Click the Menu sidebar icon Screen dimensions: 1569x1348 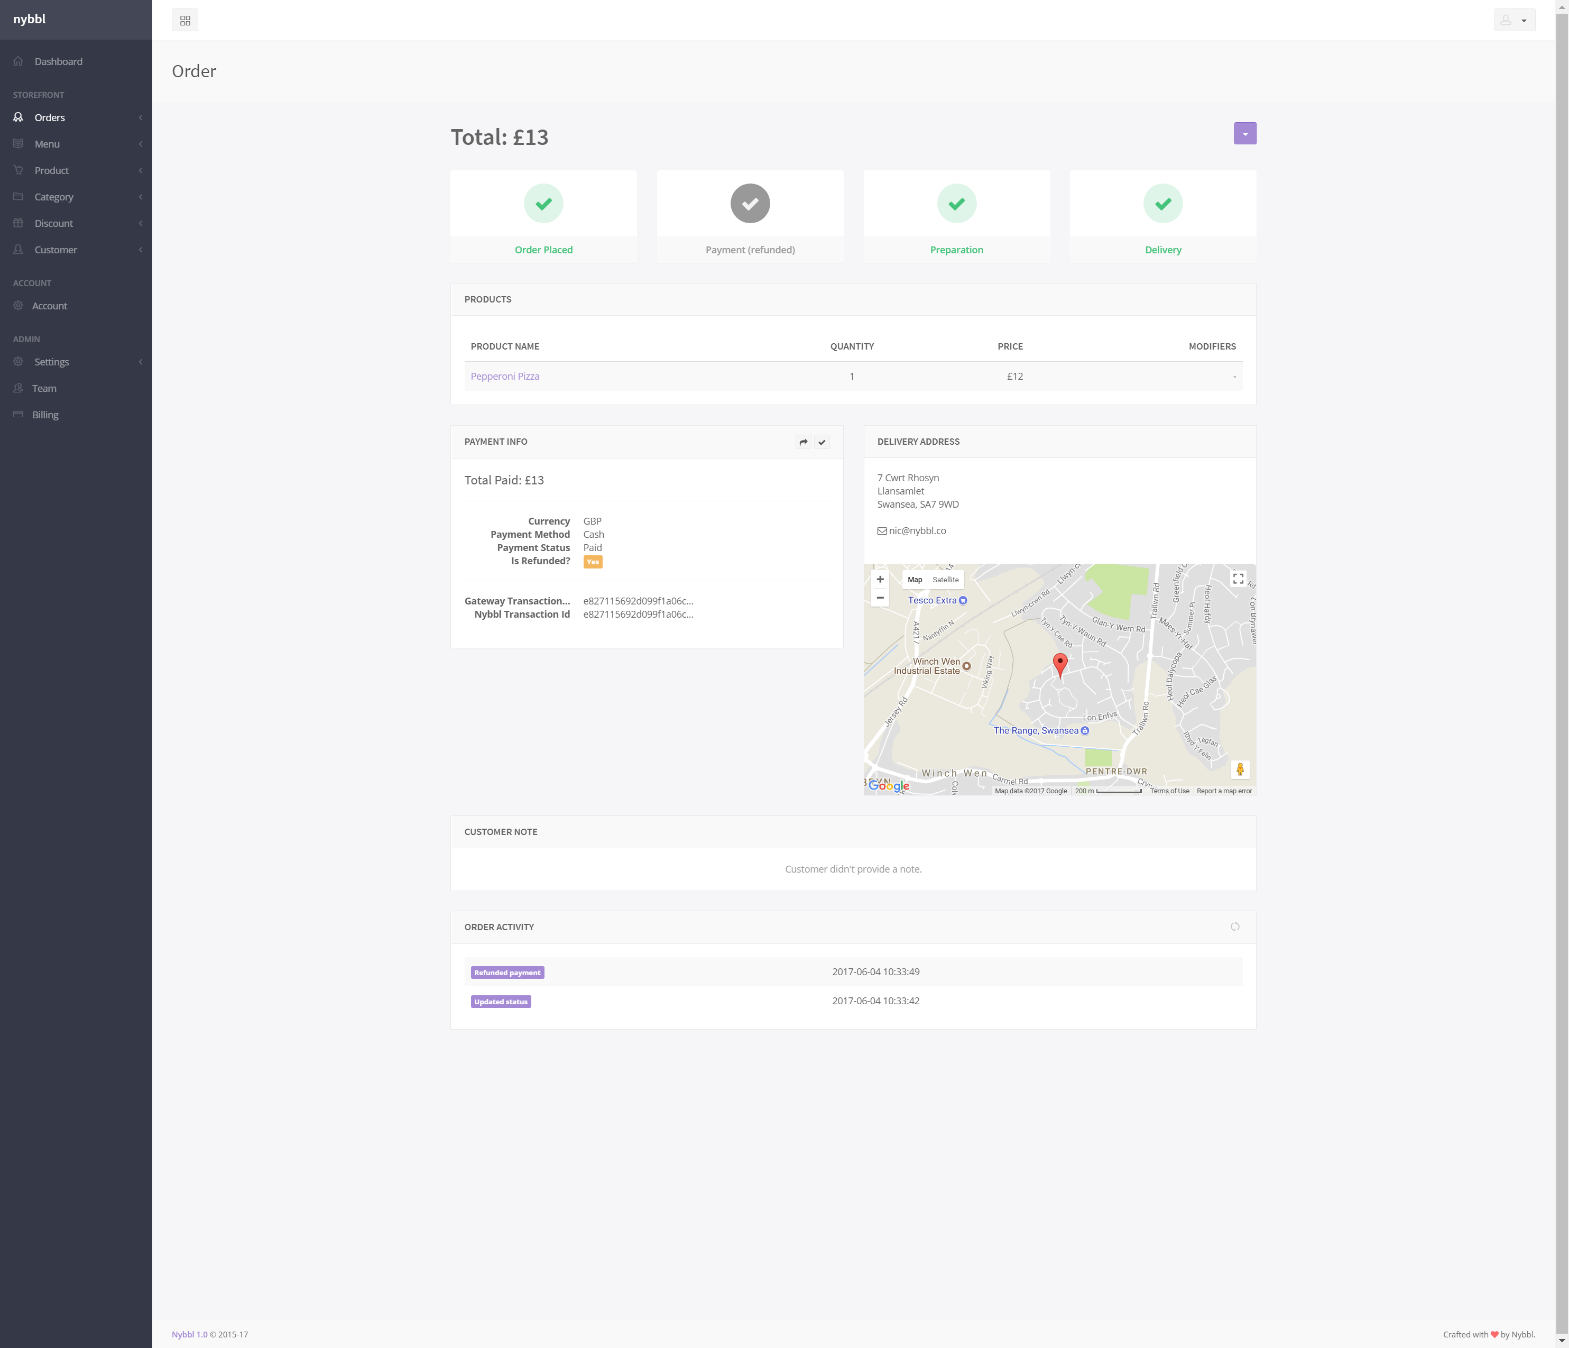coord(18,144)
